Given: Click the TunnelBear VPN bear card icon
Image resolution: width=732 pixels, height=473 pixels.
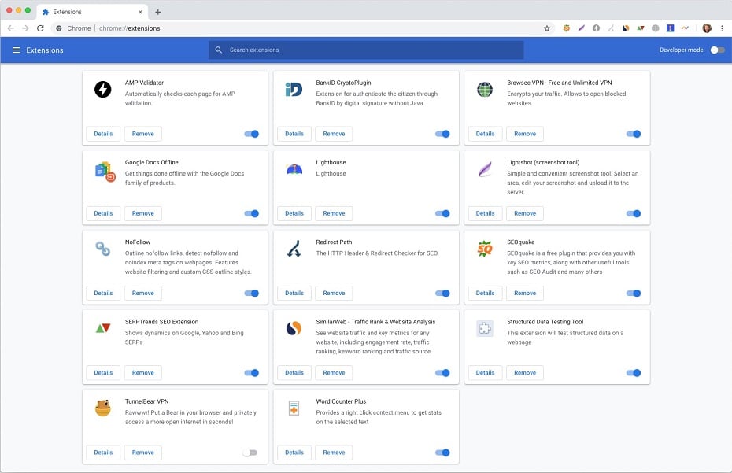Looking at the screenshot, I should 102,408.
